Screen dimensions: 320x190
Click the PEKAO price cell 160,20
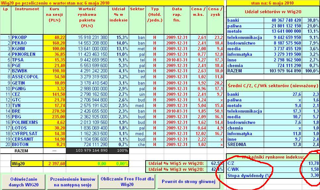[x=55, y=43]
